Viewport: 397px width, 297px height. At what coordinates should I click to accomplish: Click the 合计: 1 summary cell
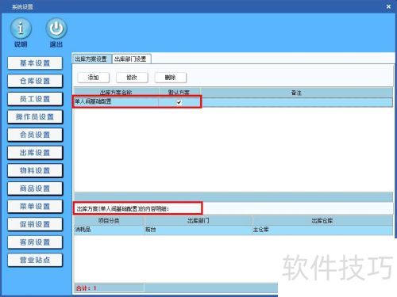click(109, 288)
